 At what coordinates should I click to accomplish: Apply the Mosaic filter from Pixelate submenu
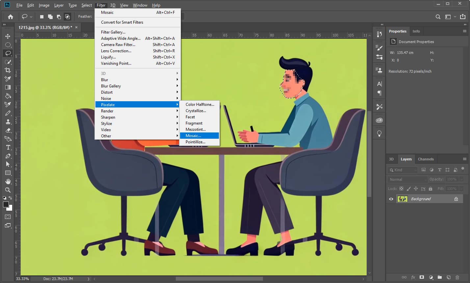point(193,135)
